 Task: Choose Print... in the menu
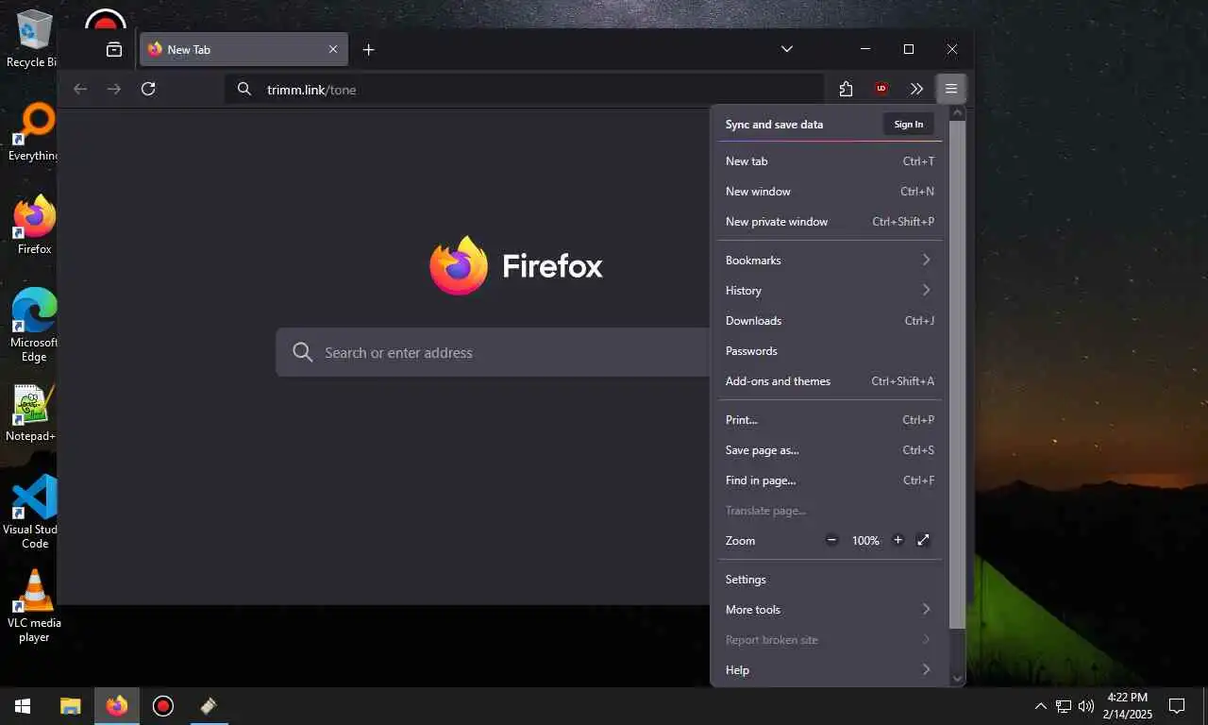click(x=830, y=420)
